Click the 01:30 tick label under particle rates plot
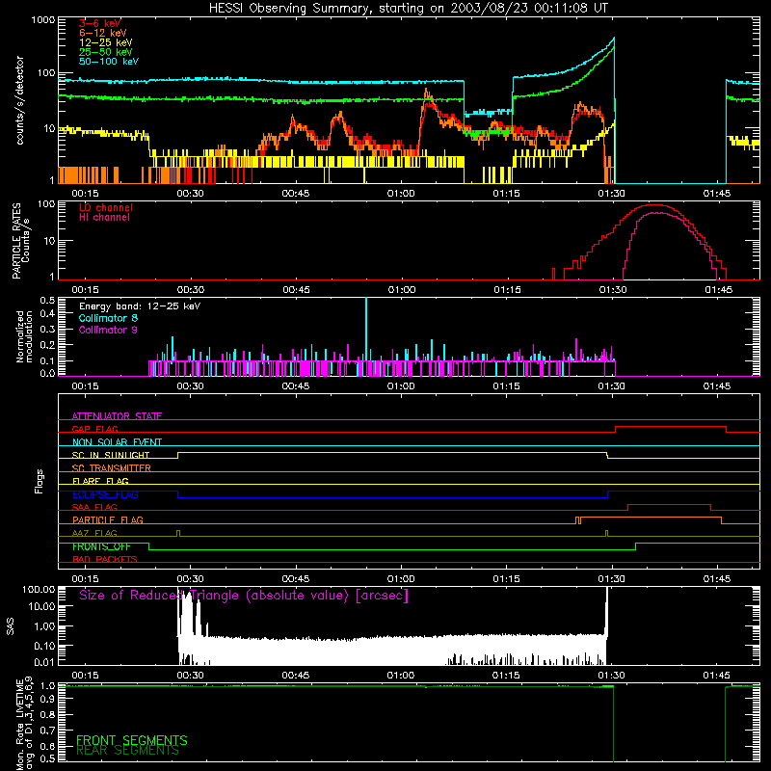Image resolution: width=771 pixels, height=771 pixels. pos(613,290)
